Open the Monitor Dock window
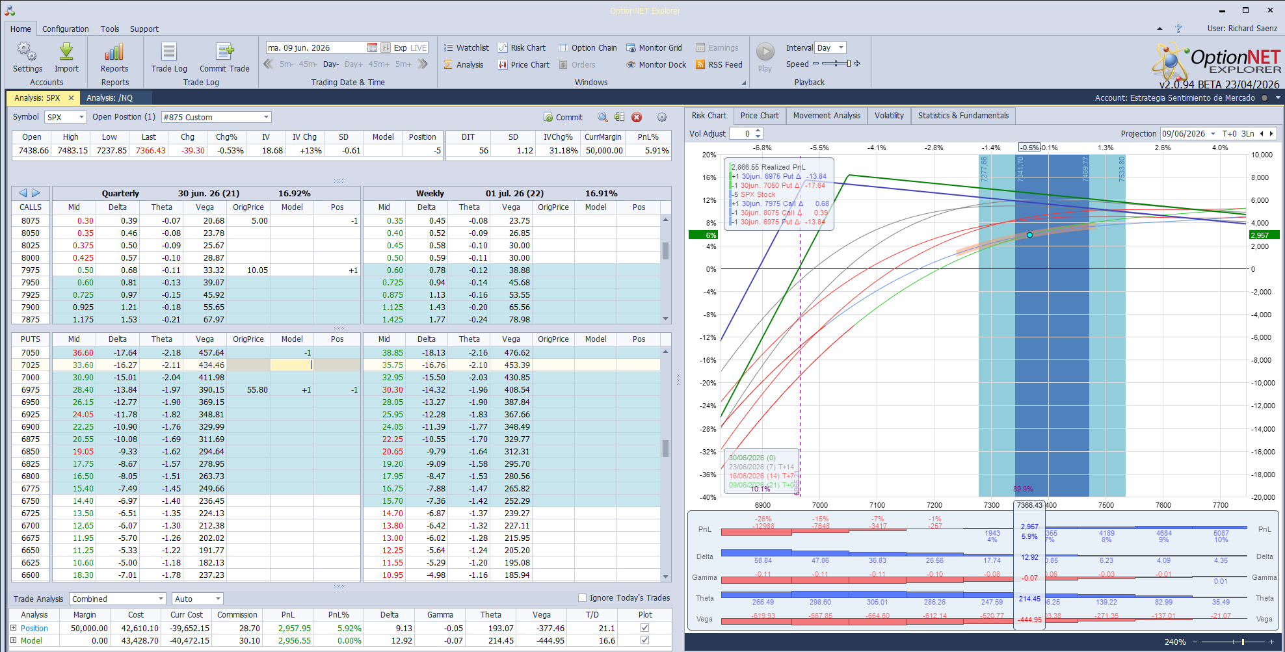Image resolution: width=1285 pixels, height=652 pixels. [656, 64]
